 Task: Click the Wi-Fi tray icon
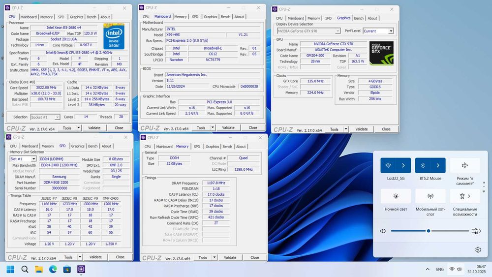click(x=452, y=269)
